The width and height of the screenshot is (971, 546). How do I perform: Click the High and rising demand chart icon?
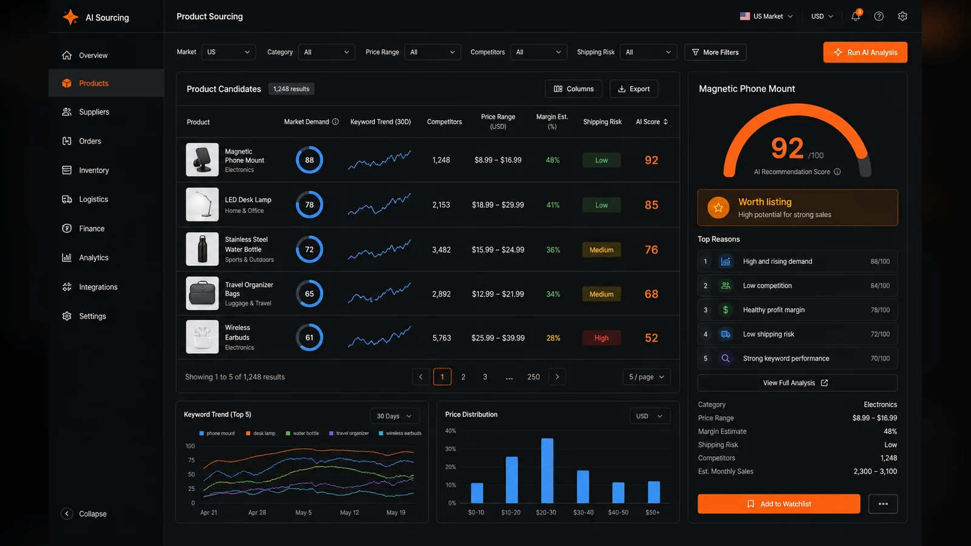[725, 261]
